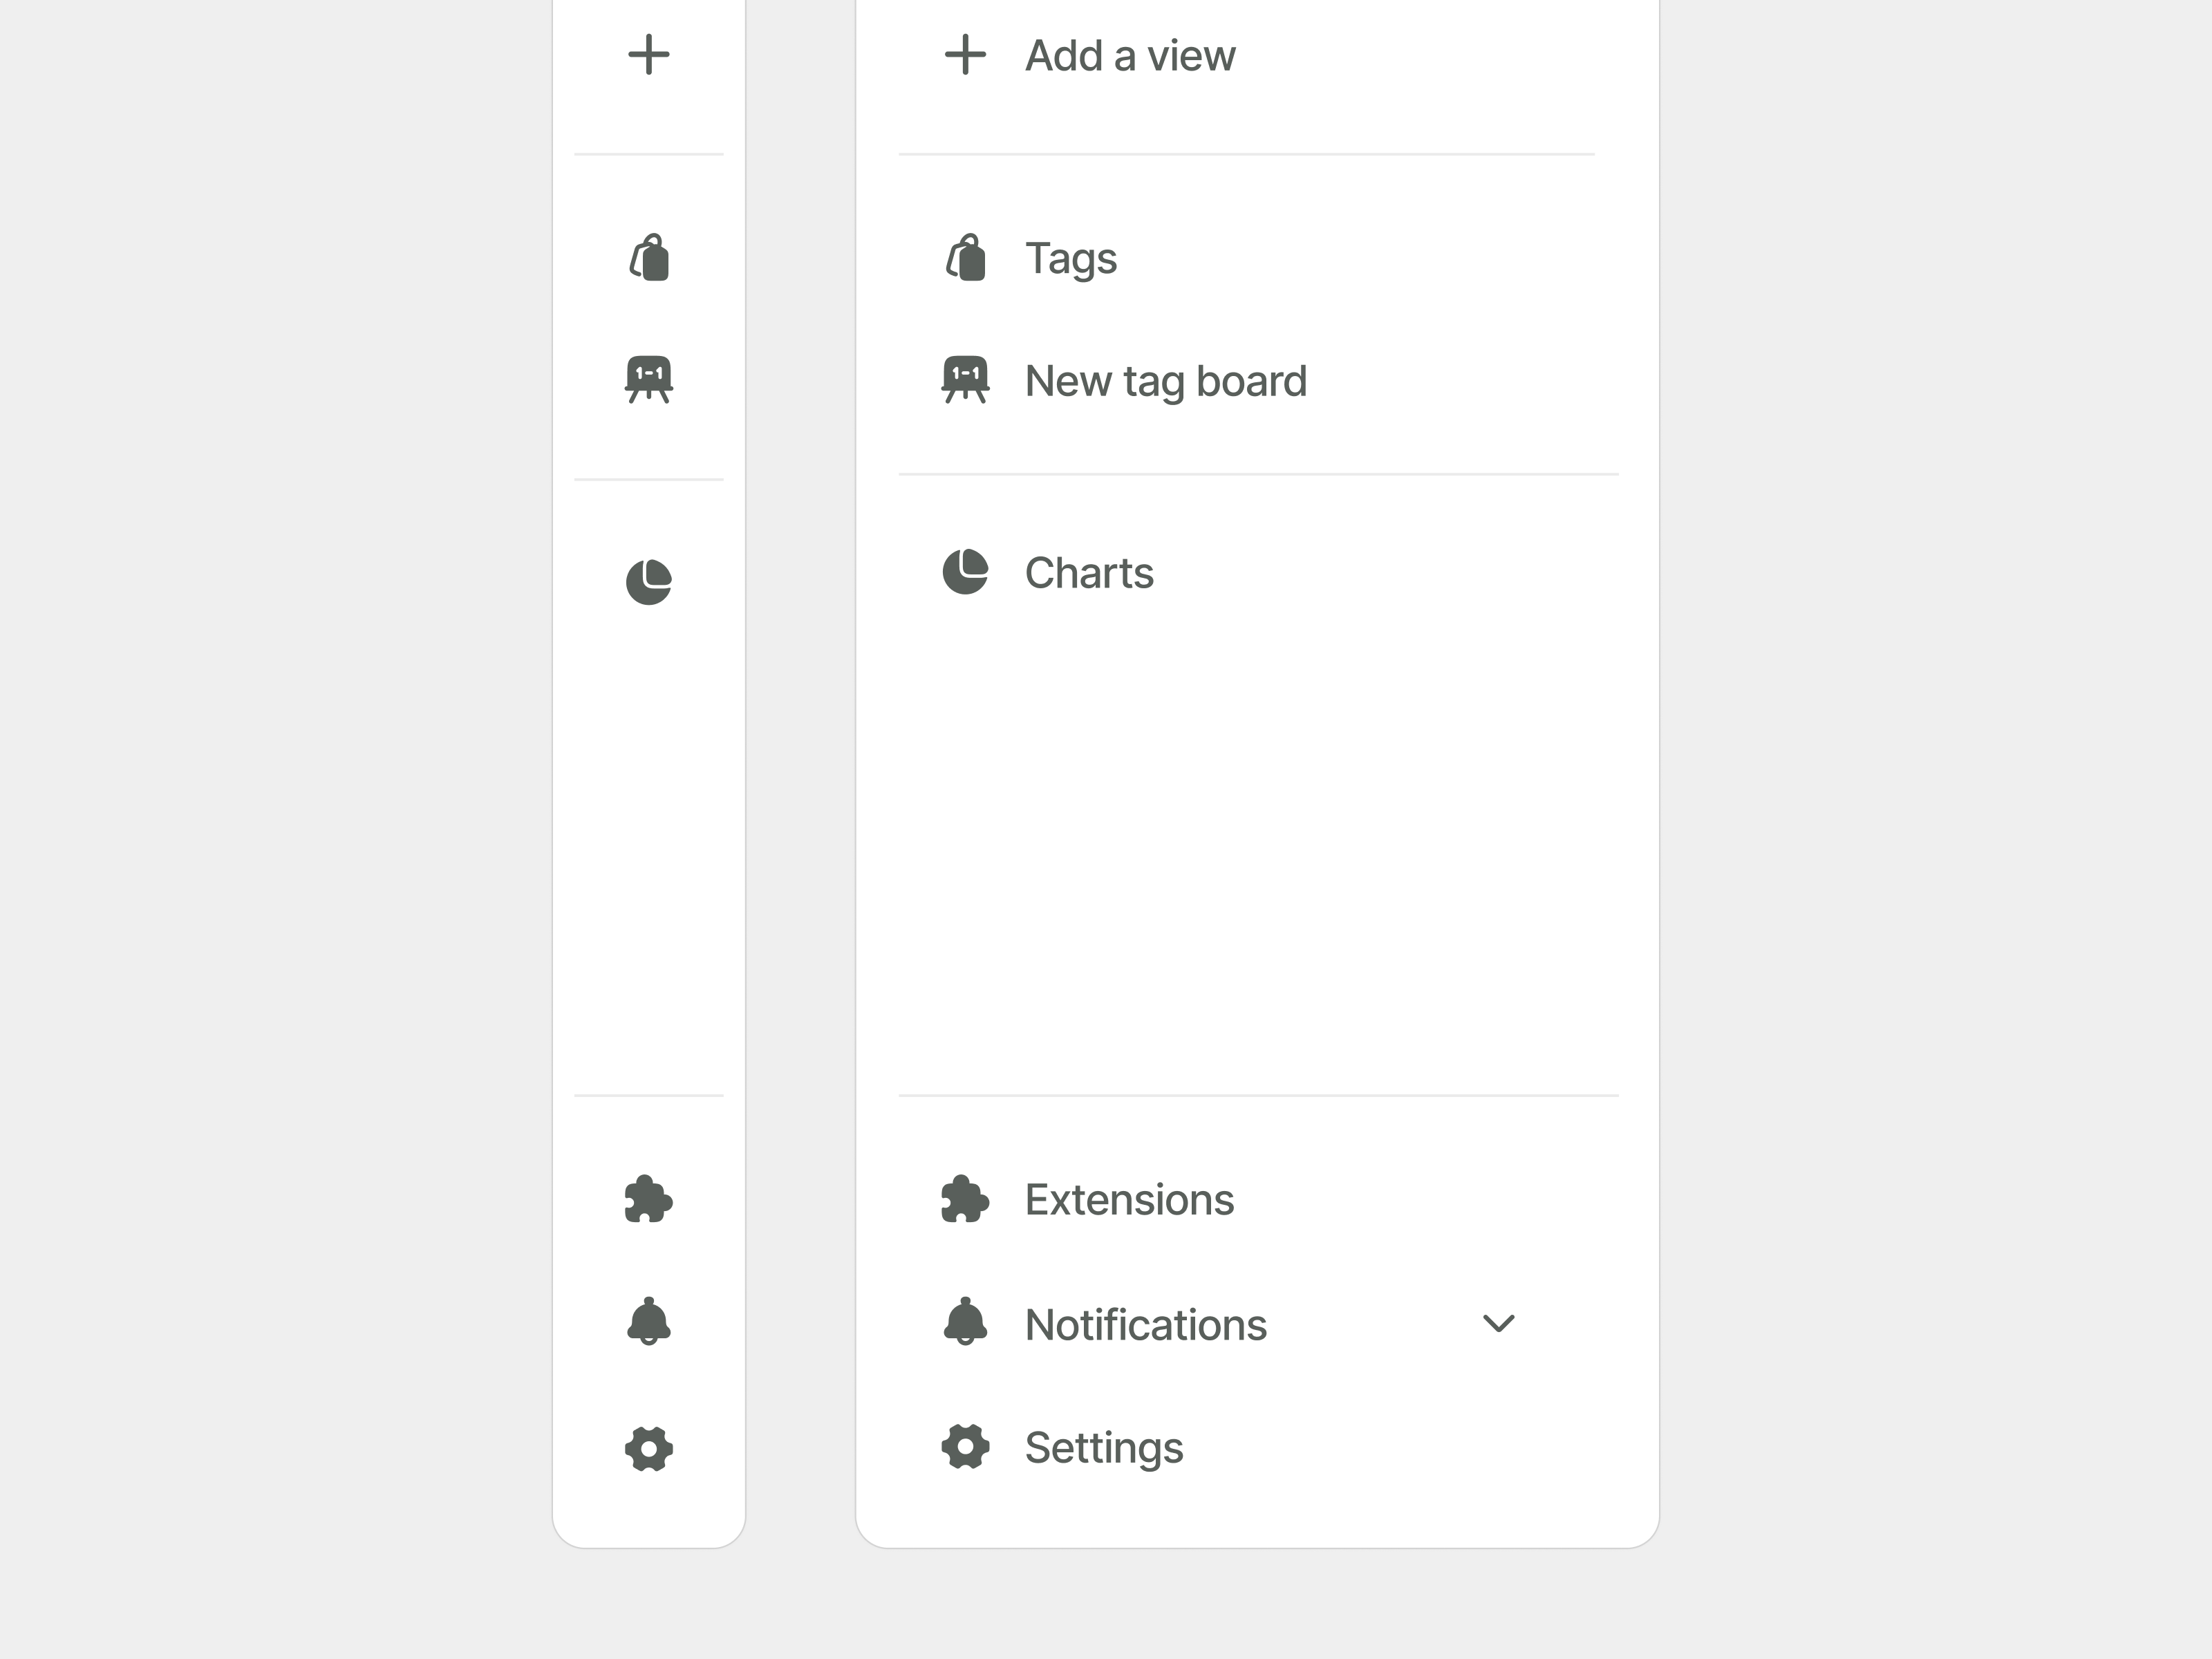This screenshot has height=1659, width=2212.
Task: Open the Charts view
Action: coord(1089,572)
